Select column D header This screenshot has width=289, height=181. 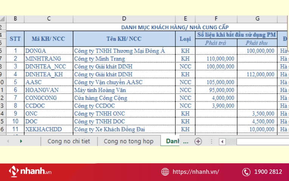124,19
